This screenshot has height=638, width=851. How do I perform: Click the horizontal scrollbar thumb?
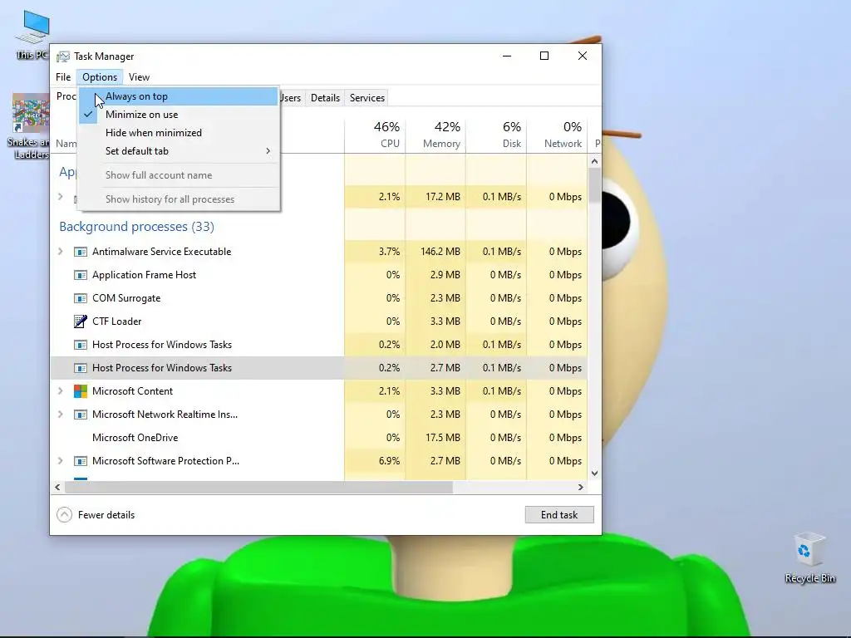tap(259, 487)
